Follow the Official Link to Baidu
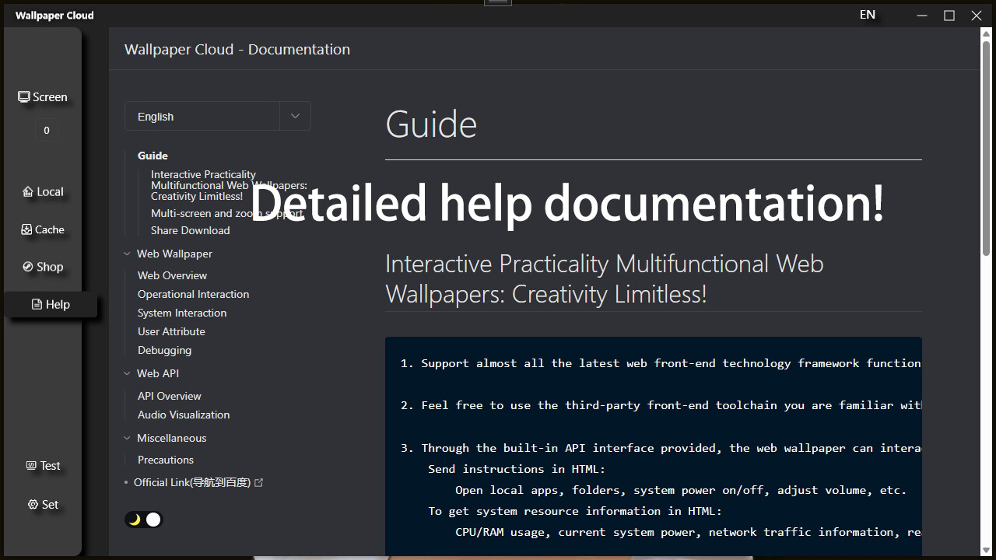The width and height of the screenshot is (996, 560). (x=191, y=482)
